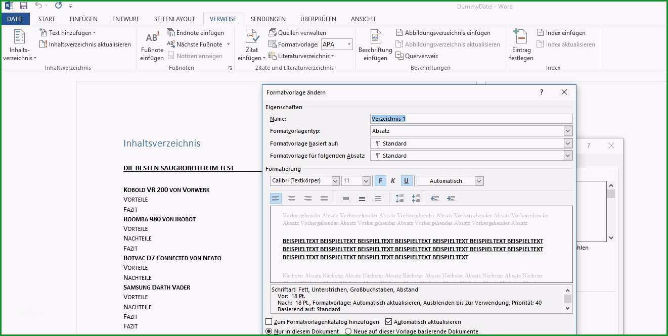Image resolution: width=668 pixels, height=336 pixels.
Task: Expand Text hinzufügen dropdown
Action: 94,33
